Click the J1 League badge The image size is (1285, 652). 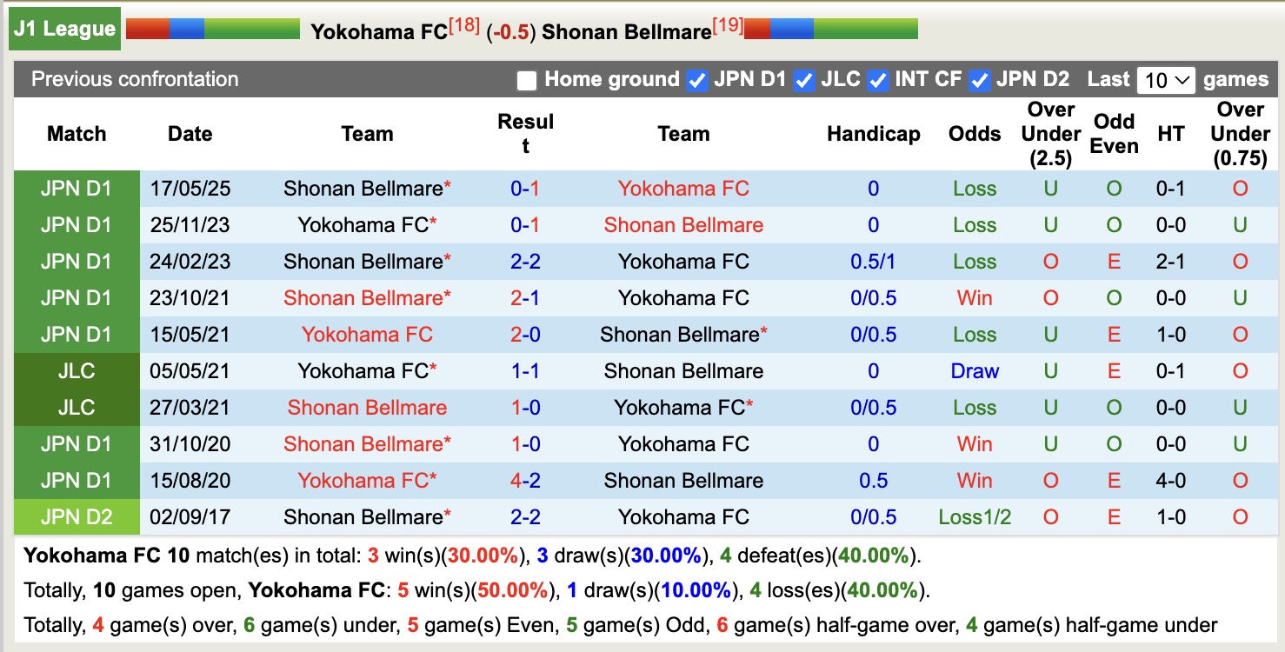[x=64, y=27]
